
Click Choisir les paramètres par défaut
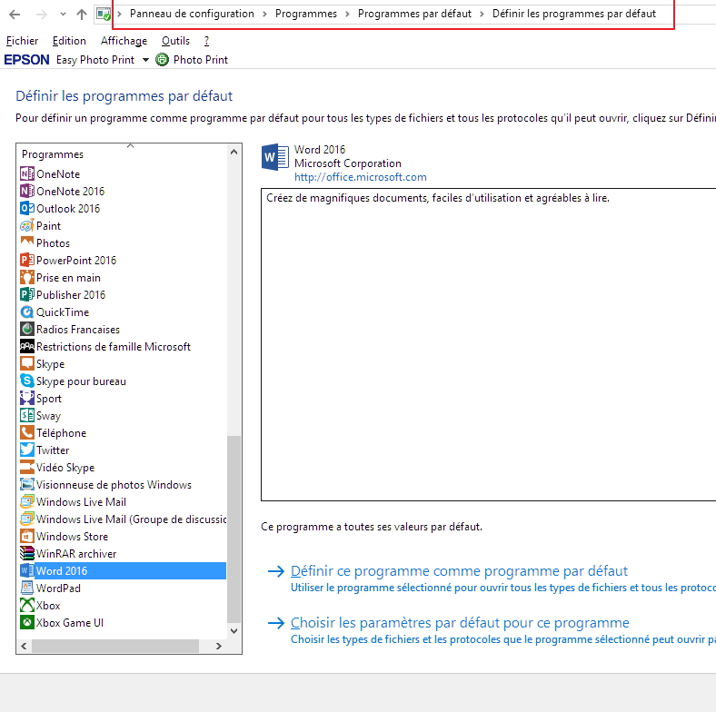point(460,622)
